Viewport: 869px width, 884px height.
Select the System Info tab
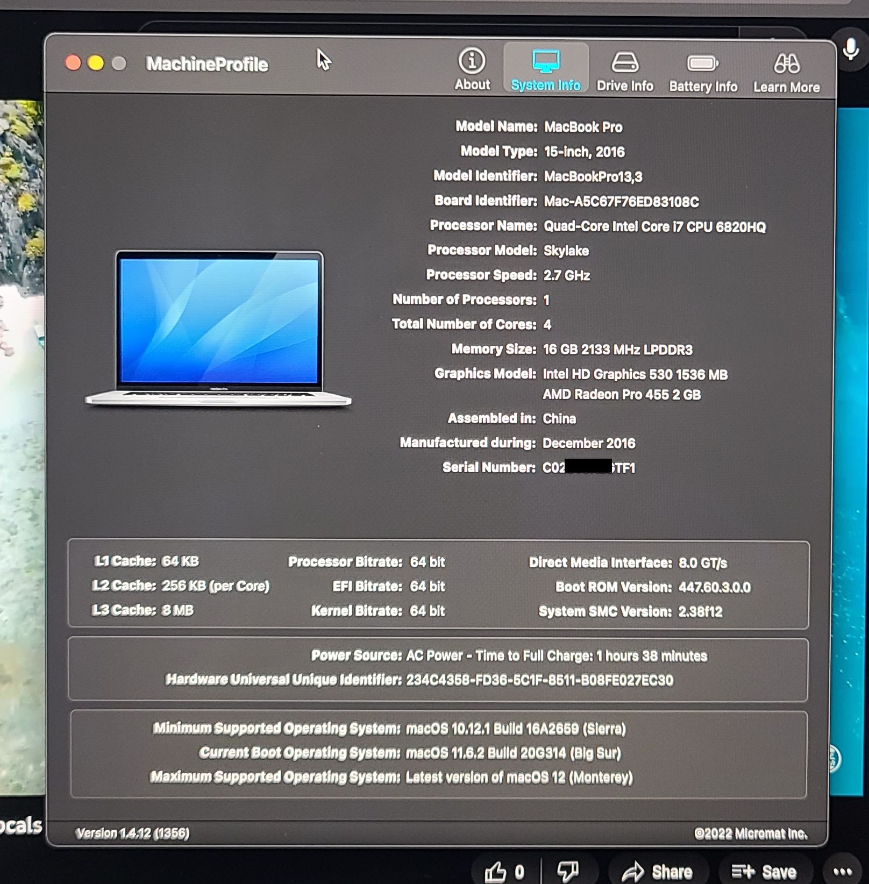(x=546, y=69)
